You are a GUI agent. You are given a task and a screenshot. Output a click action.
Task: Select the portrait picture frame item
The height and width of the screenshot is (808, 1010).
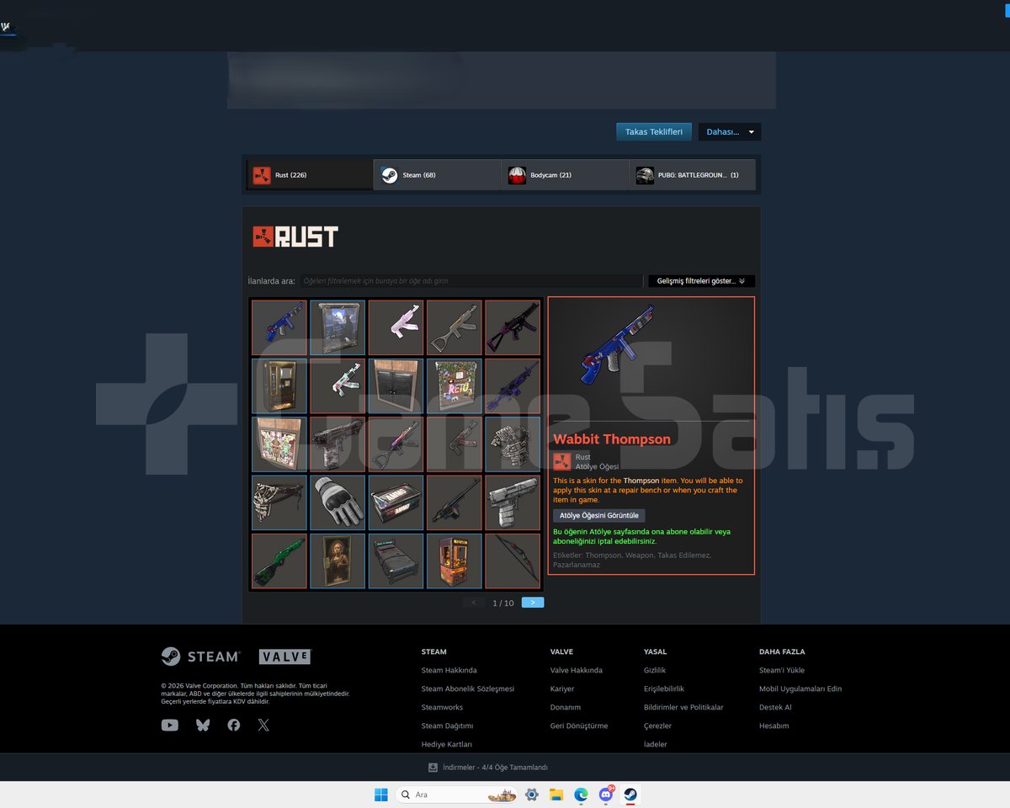(338, 561)
